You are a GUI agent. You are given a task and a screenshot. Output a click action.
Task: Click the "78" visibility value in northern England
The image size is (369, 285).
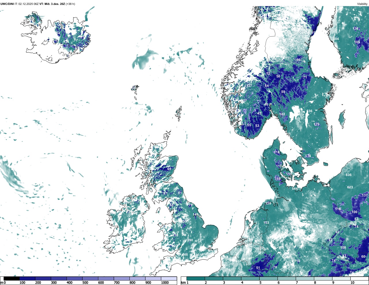click(190, 205)
